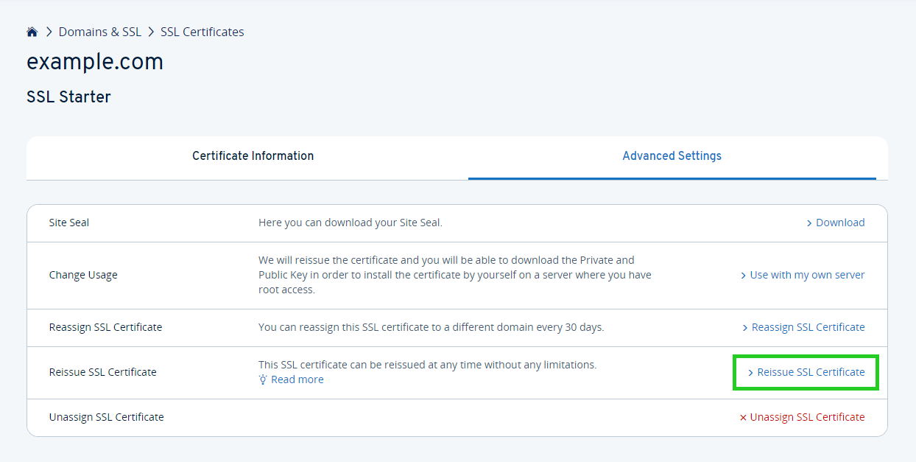Click the home icon in the breadcrumb

32,32
